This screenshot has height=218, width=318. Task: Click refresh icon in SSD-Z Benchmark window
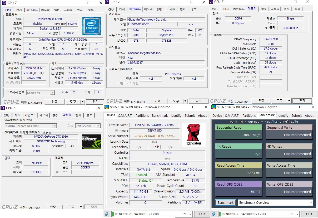(214, 214)
